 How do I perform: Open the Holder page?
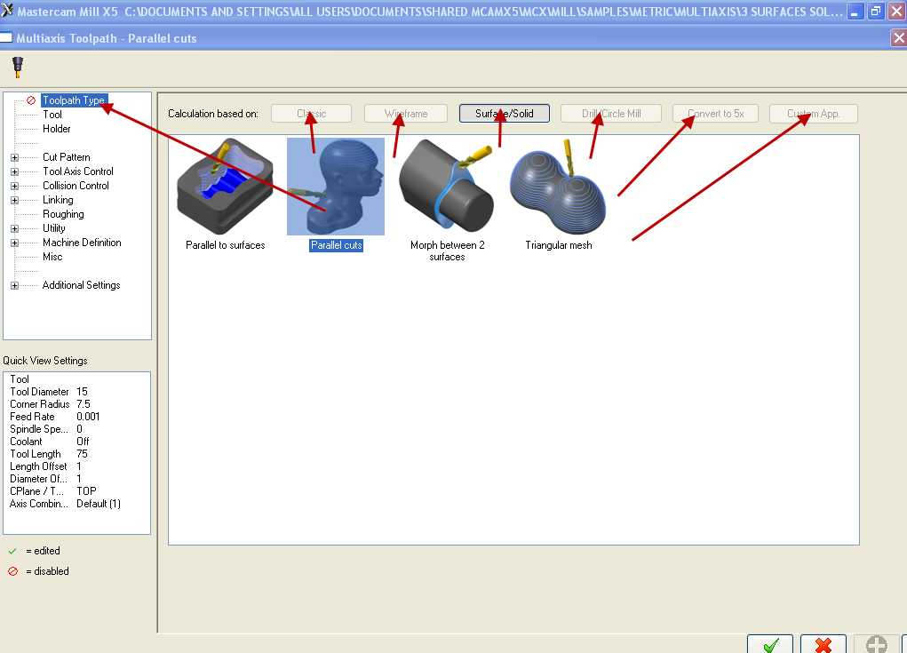[x=57, y=129]
